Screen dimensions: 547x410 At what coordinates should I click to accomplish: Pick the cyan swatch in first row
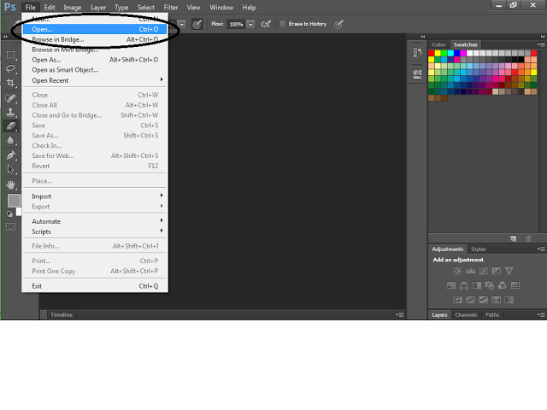pos(450,53)
